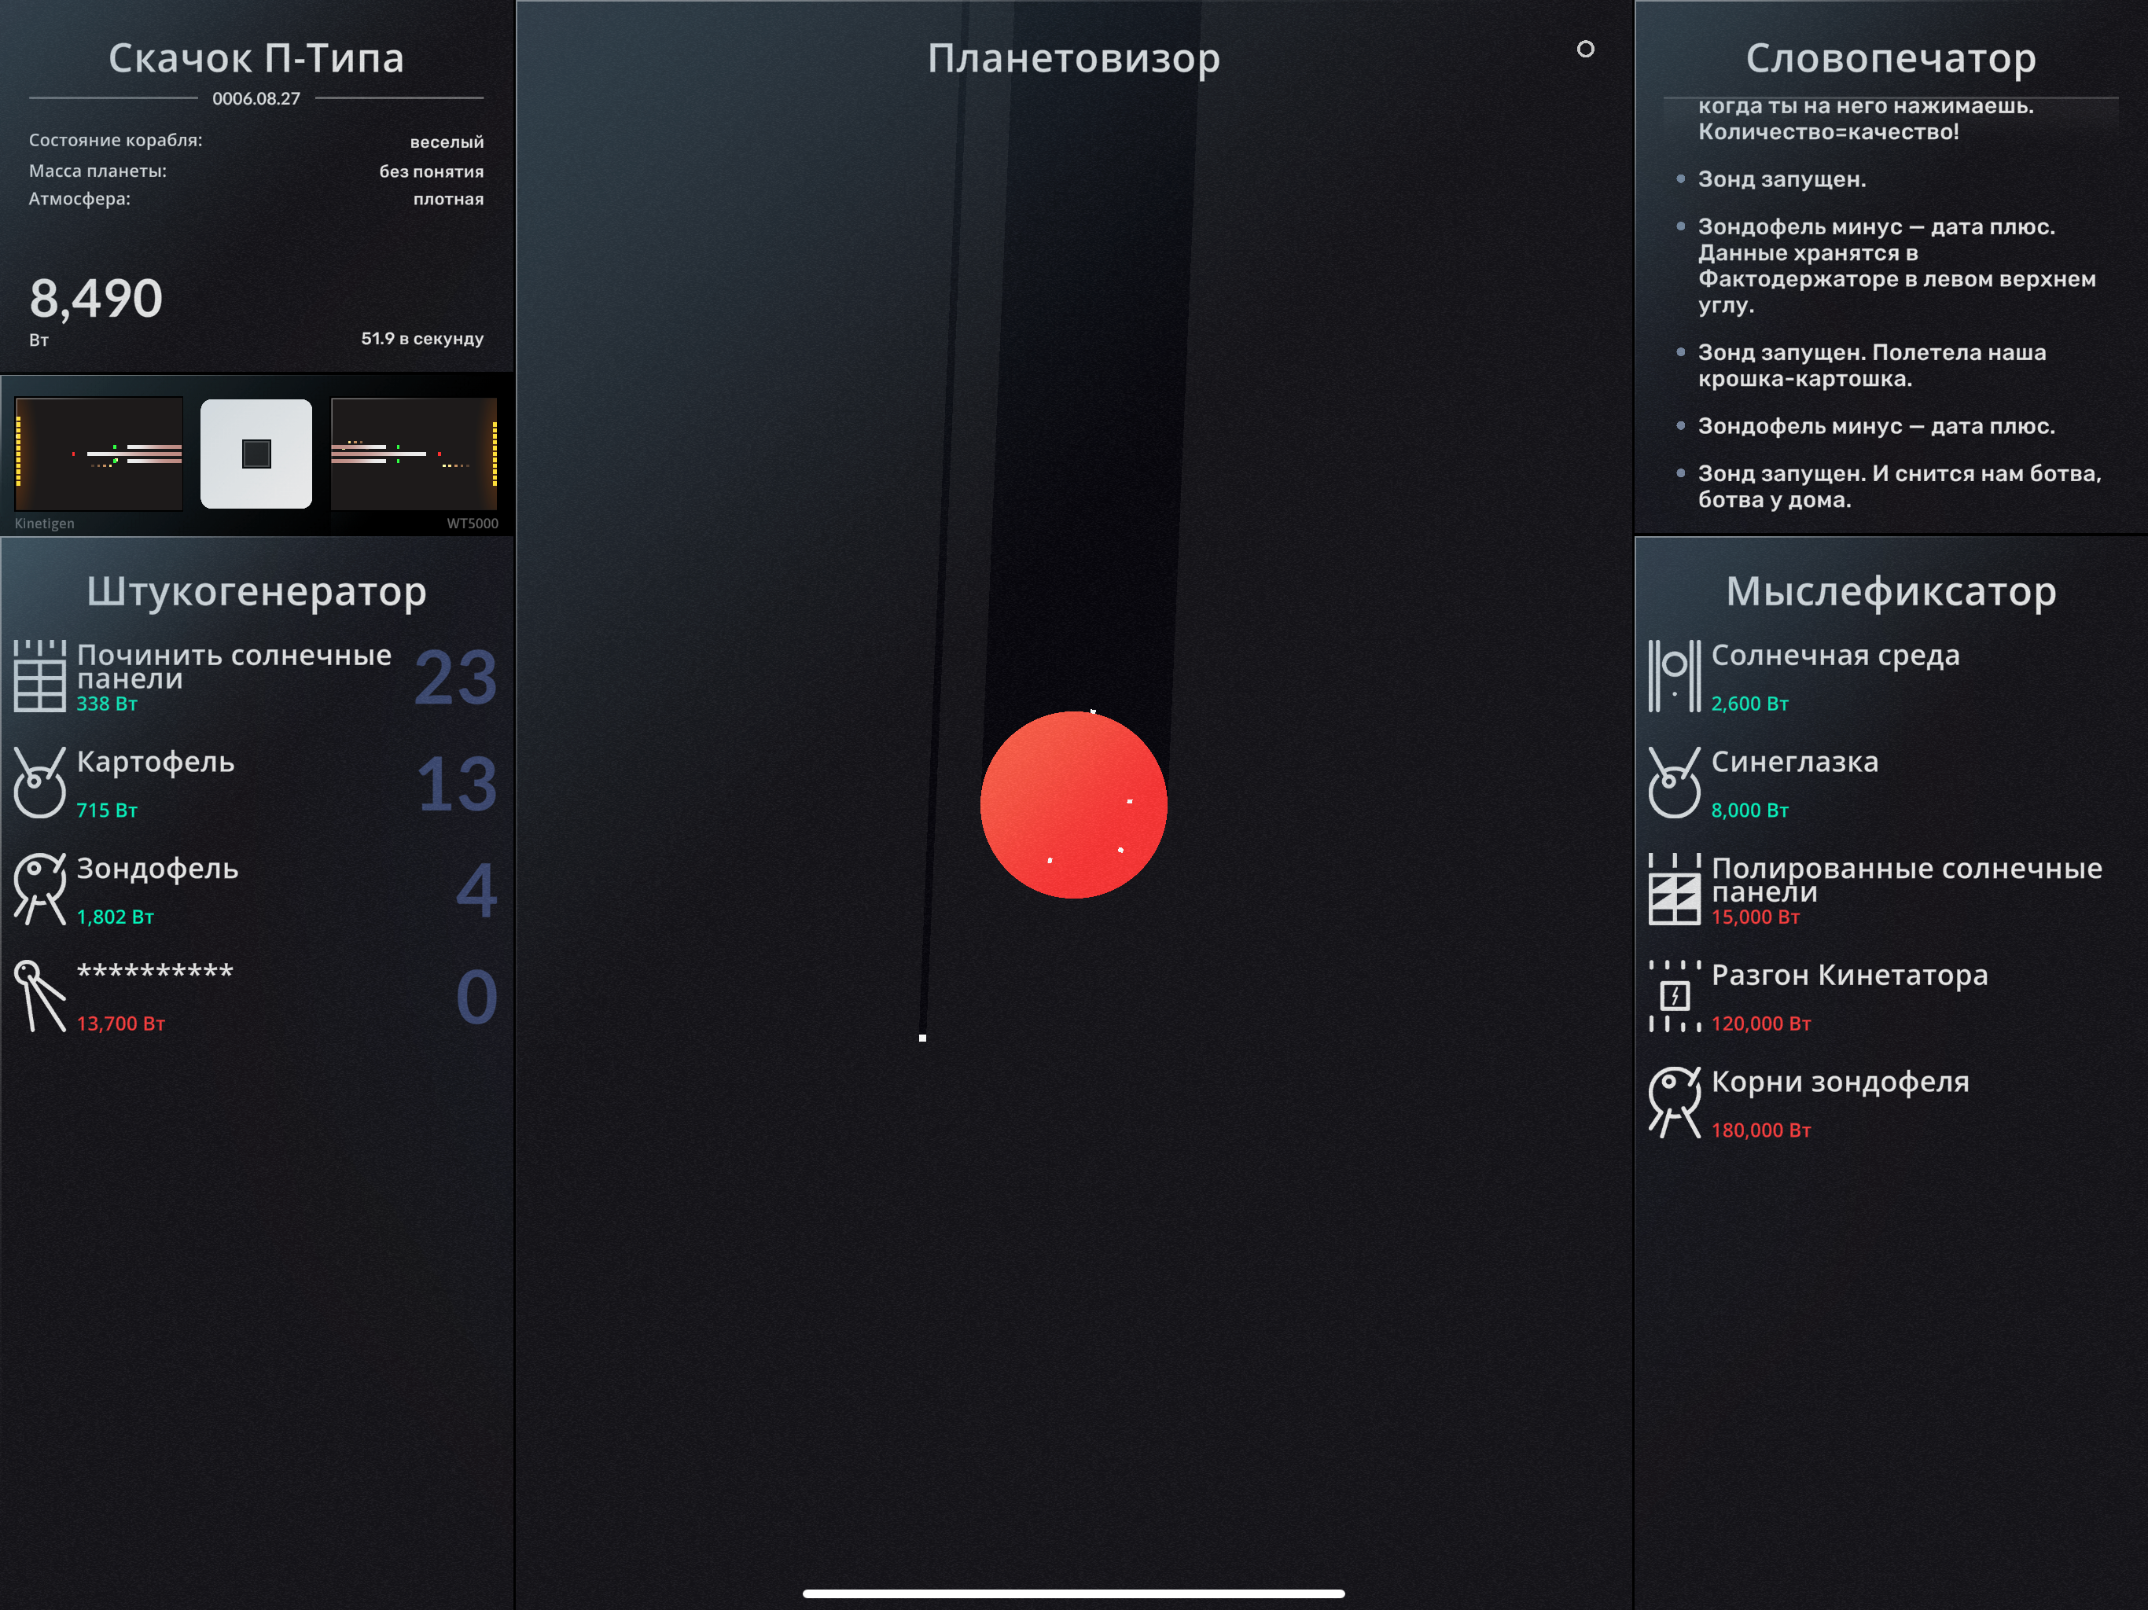This screenshot has width=2148, height=1610.
Task: Buy Починить солнечные панели for 338 Вт
Action: 233,676
